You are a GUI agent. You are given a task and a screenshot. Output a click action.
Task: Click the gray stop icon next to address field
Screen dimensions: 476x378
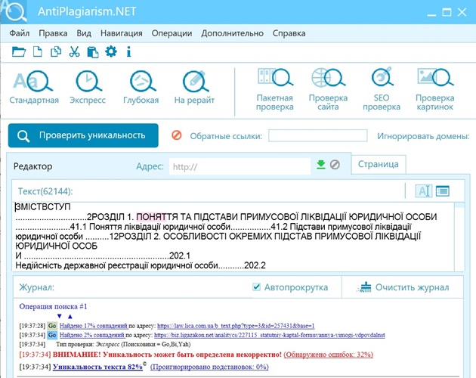click(x=335, y=164)
